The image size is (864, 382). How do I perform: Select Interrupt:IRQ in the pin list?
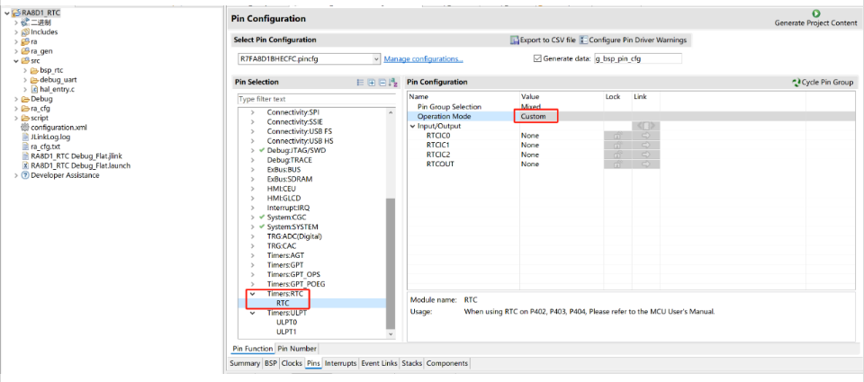(288, 208)
